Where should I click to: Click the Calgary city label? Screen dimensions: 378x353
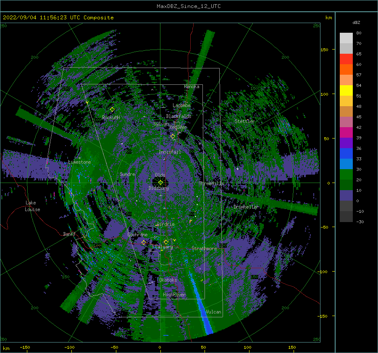pos(164,247)
